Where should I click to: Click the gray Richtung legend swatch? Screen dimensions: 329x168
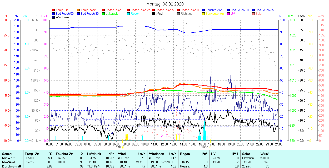(x=179, y=14)
